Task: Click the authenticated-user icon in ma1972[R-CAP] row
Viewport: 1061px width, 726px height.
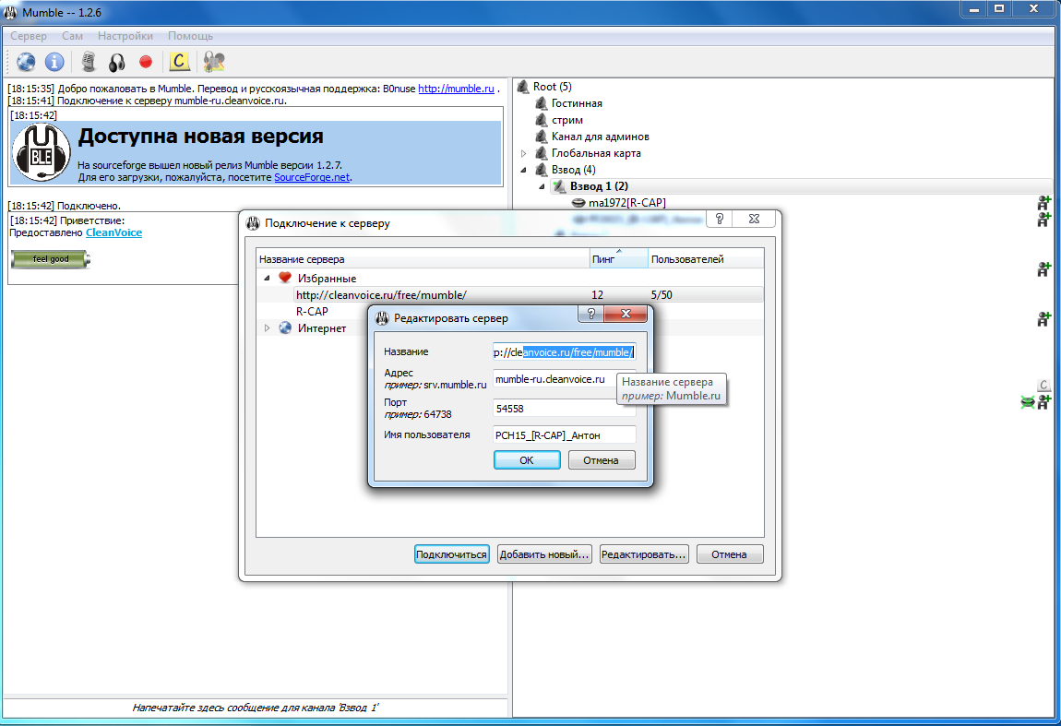Action: coord(1043,202)
